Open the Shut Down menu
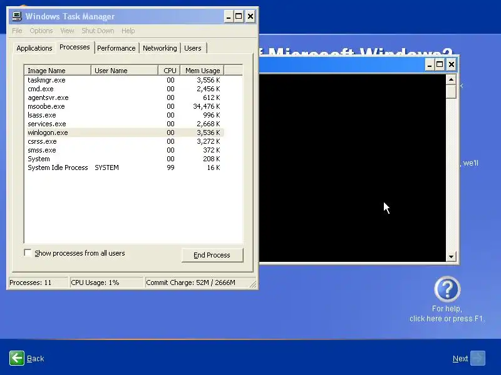 pos(98,31)
